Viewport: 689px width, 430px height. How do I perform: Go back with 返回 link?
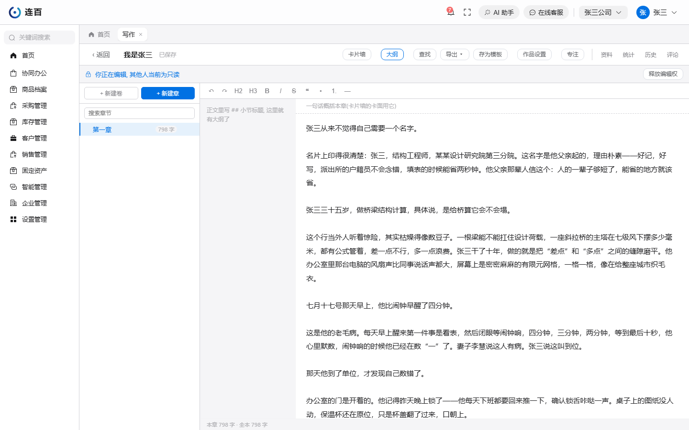pos(101,55)
